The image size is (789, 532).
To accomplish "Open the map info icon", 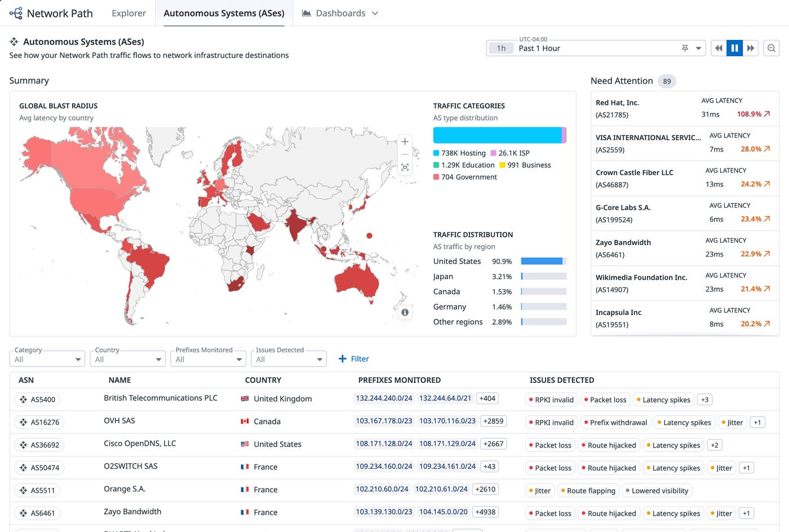I will tap(405, 312).
